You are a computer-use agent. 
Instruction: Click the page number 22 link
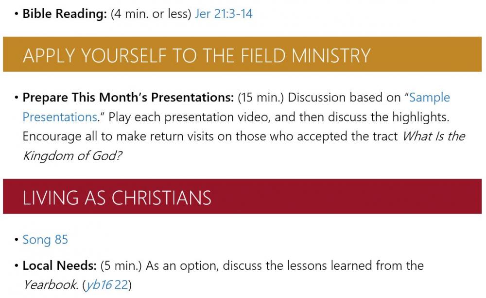pyautogui.click(x=121, y=285)
